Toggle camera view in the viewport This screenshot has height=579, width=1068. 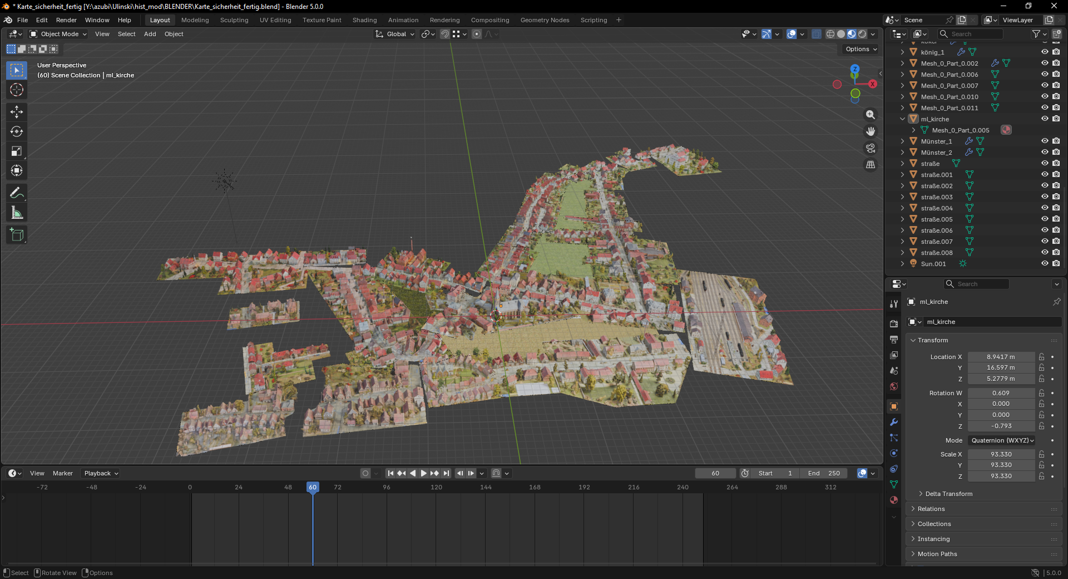click(871, 149)
